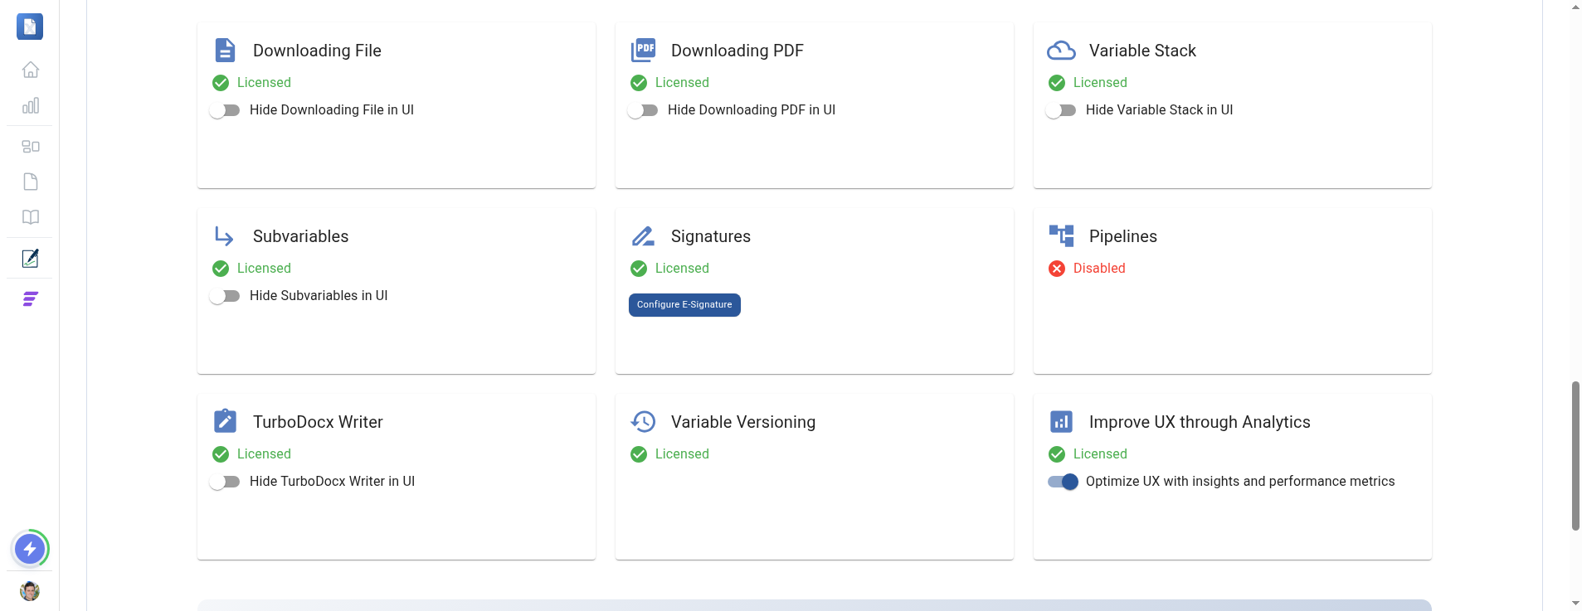Click the Disabled status text under Pipelines

coord(1099,269)
